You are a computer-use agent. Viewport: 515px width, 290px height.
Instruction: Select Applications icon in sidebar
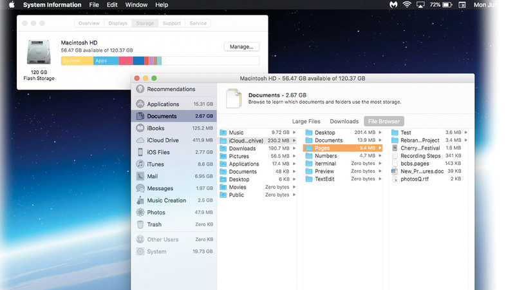[x=140, y=104]
